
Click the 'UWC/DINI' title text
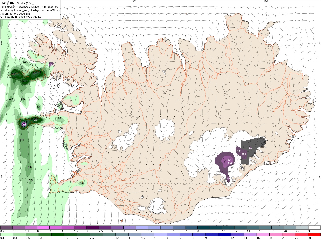(x=8, y=3)
